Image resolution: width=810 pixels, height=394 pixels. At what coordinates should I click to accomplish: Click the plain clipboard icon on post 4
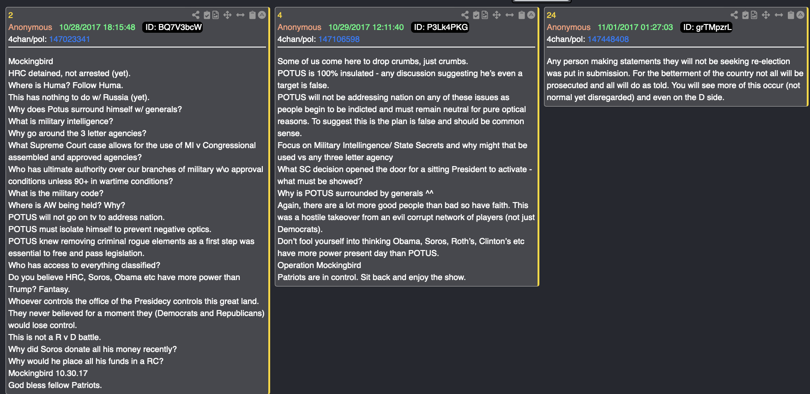click(x=521, y=15)
